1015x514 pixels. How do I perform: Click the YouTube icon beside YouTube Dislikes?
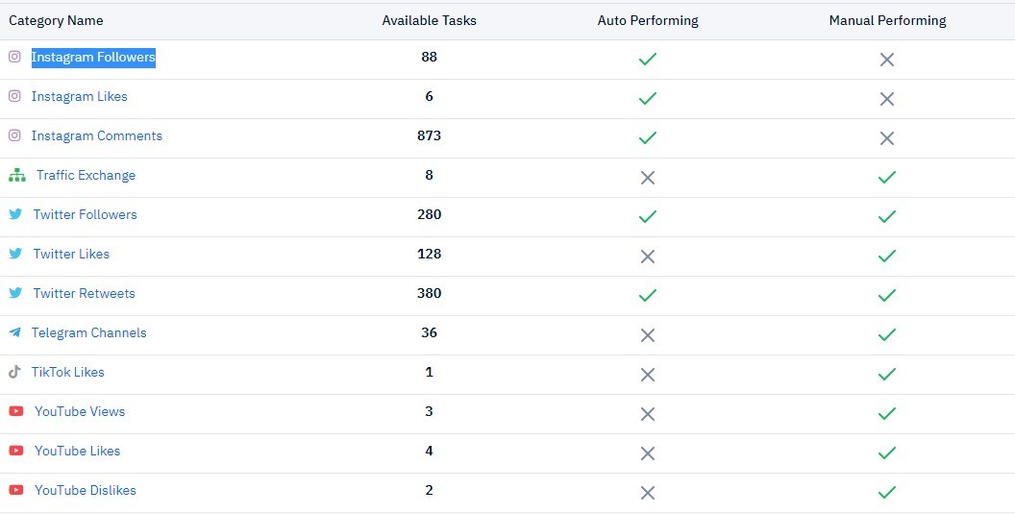click(16, 490)
